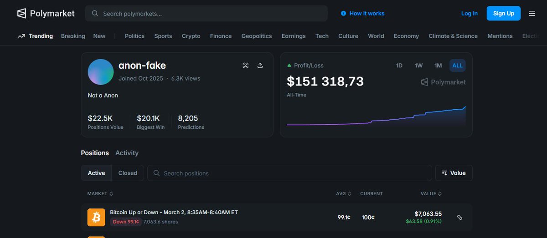Open the Finance category

point(221,36)
